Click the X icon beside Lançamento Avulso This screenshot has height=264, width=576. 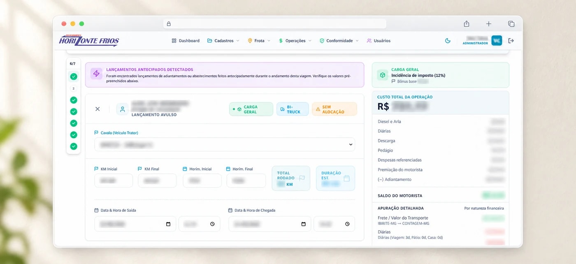98,109
